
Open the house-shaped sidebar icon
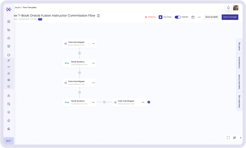pos(9,121)
